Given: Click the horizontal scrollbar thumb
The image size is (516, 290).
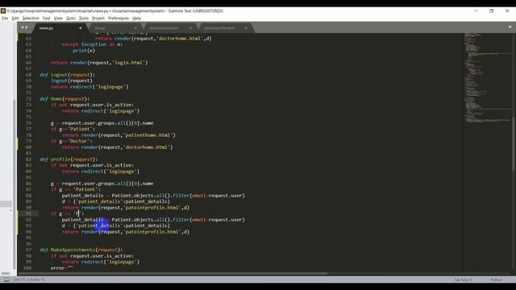Looking at the screenshot, I should click(173, 274).
